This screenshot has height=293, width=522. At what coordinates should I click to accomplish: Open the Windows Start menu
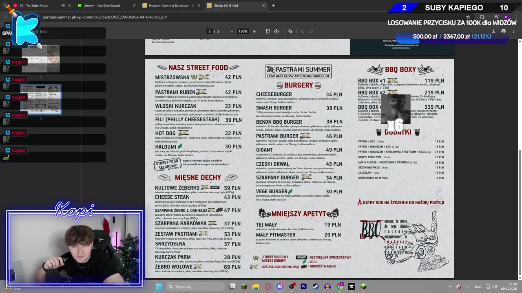(159, 286)
